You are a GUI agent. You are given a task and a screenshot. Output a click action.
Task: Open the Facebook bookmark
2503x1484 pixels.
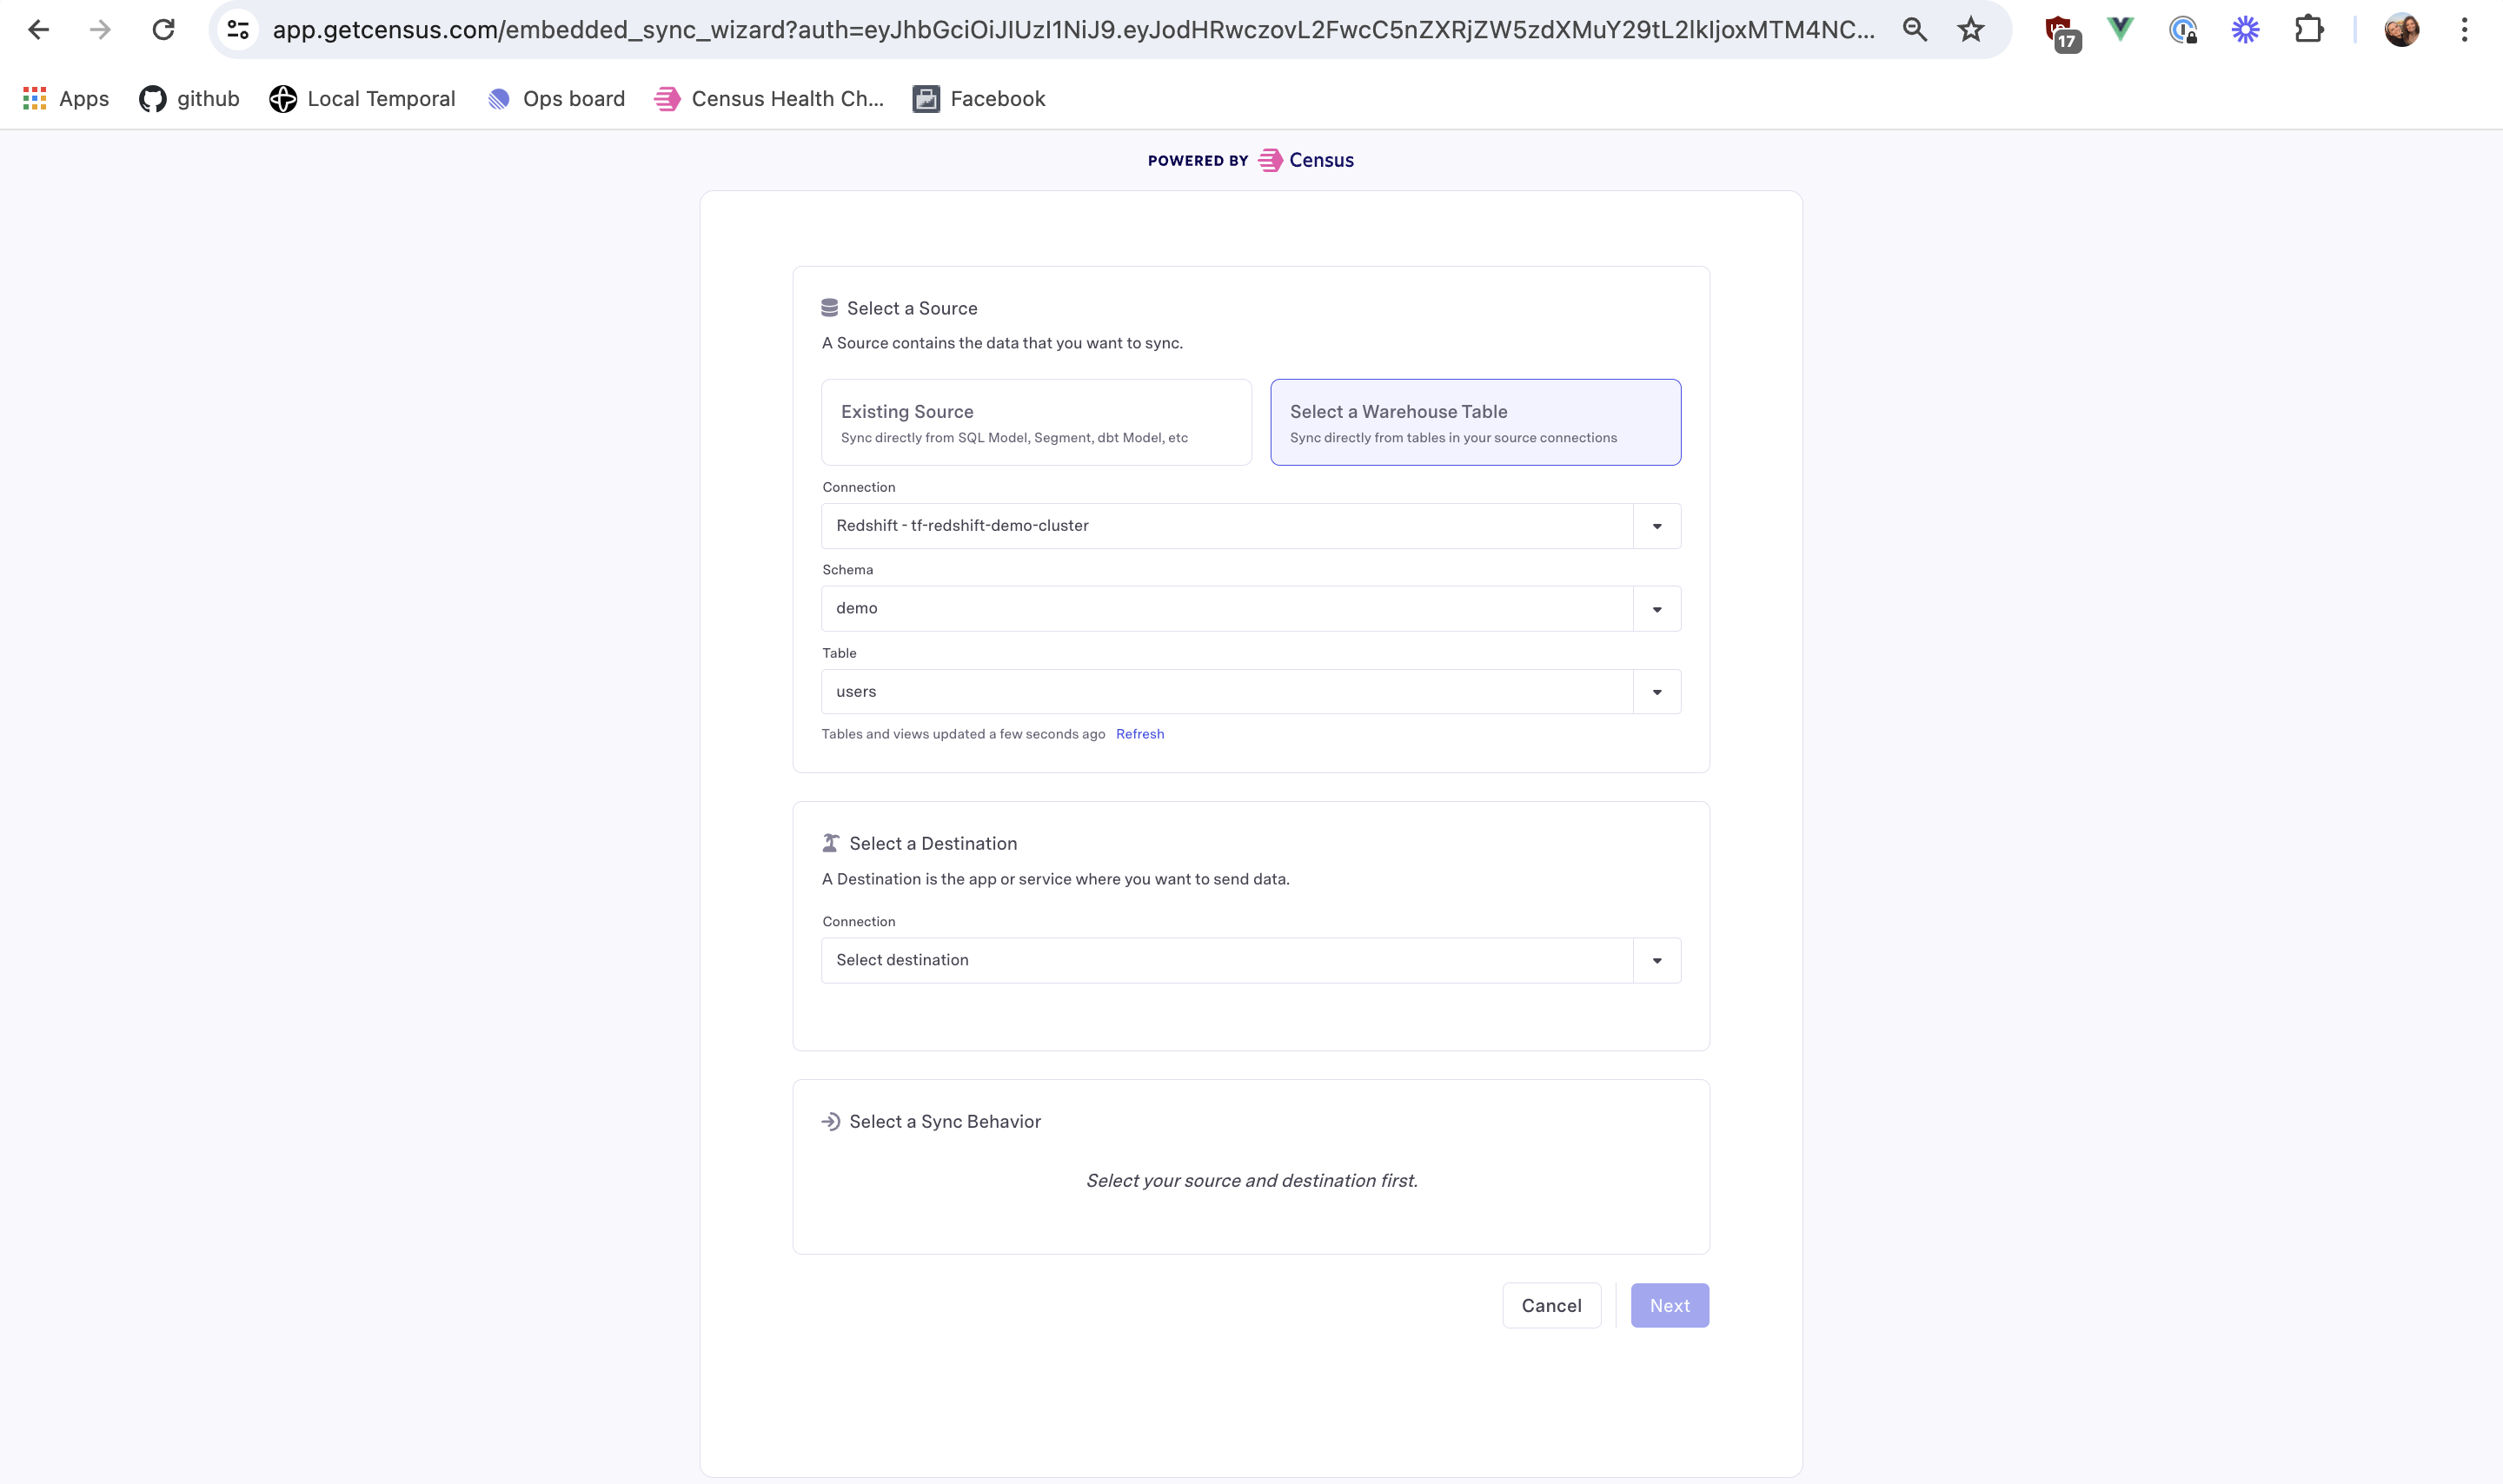tap(978, 99)
